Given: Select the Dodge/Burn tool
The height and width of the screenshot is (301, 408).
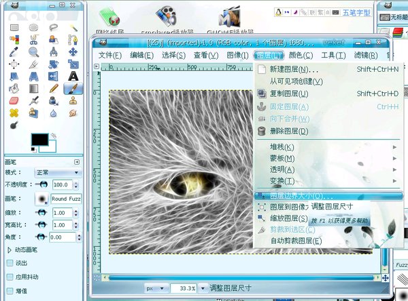Looking at the screenshot, I should pos(14,125).
